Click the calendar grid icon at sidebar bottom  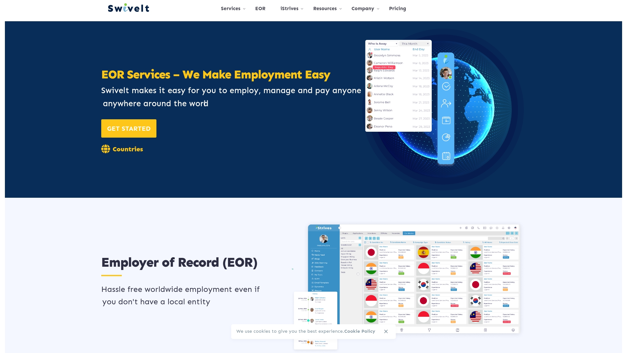click(446, 156)
